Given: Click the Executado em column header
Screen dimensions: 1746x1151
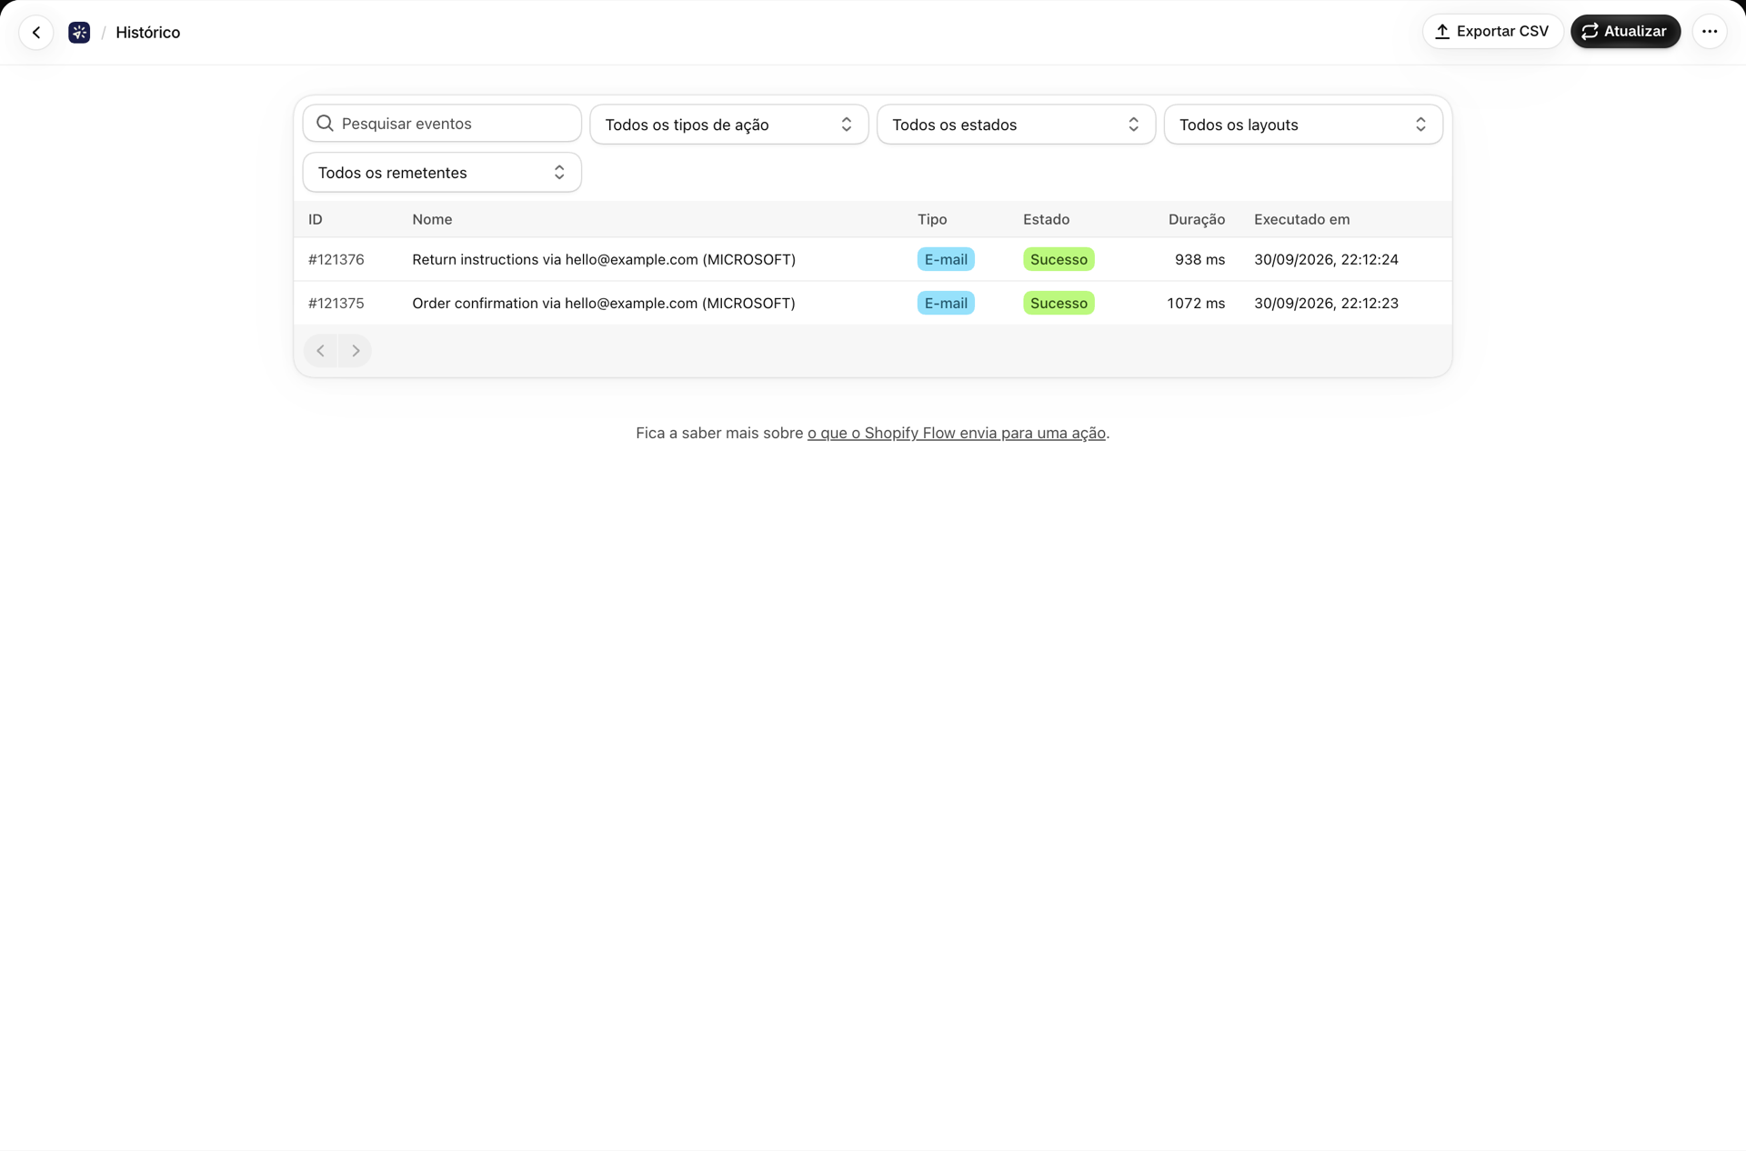Looking at the screenshot, I should (x=1301, y=219).
